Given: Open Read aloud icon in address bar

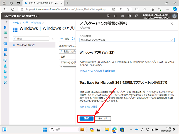Looking at the screenshot, I should point(121,9).
